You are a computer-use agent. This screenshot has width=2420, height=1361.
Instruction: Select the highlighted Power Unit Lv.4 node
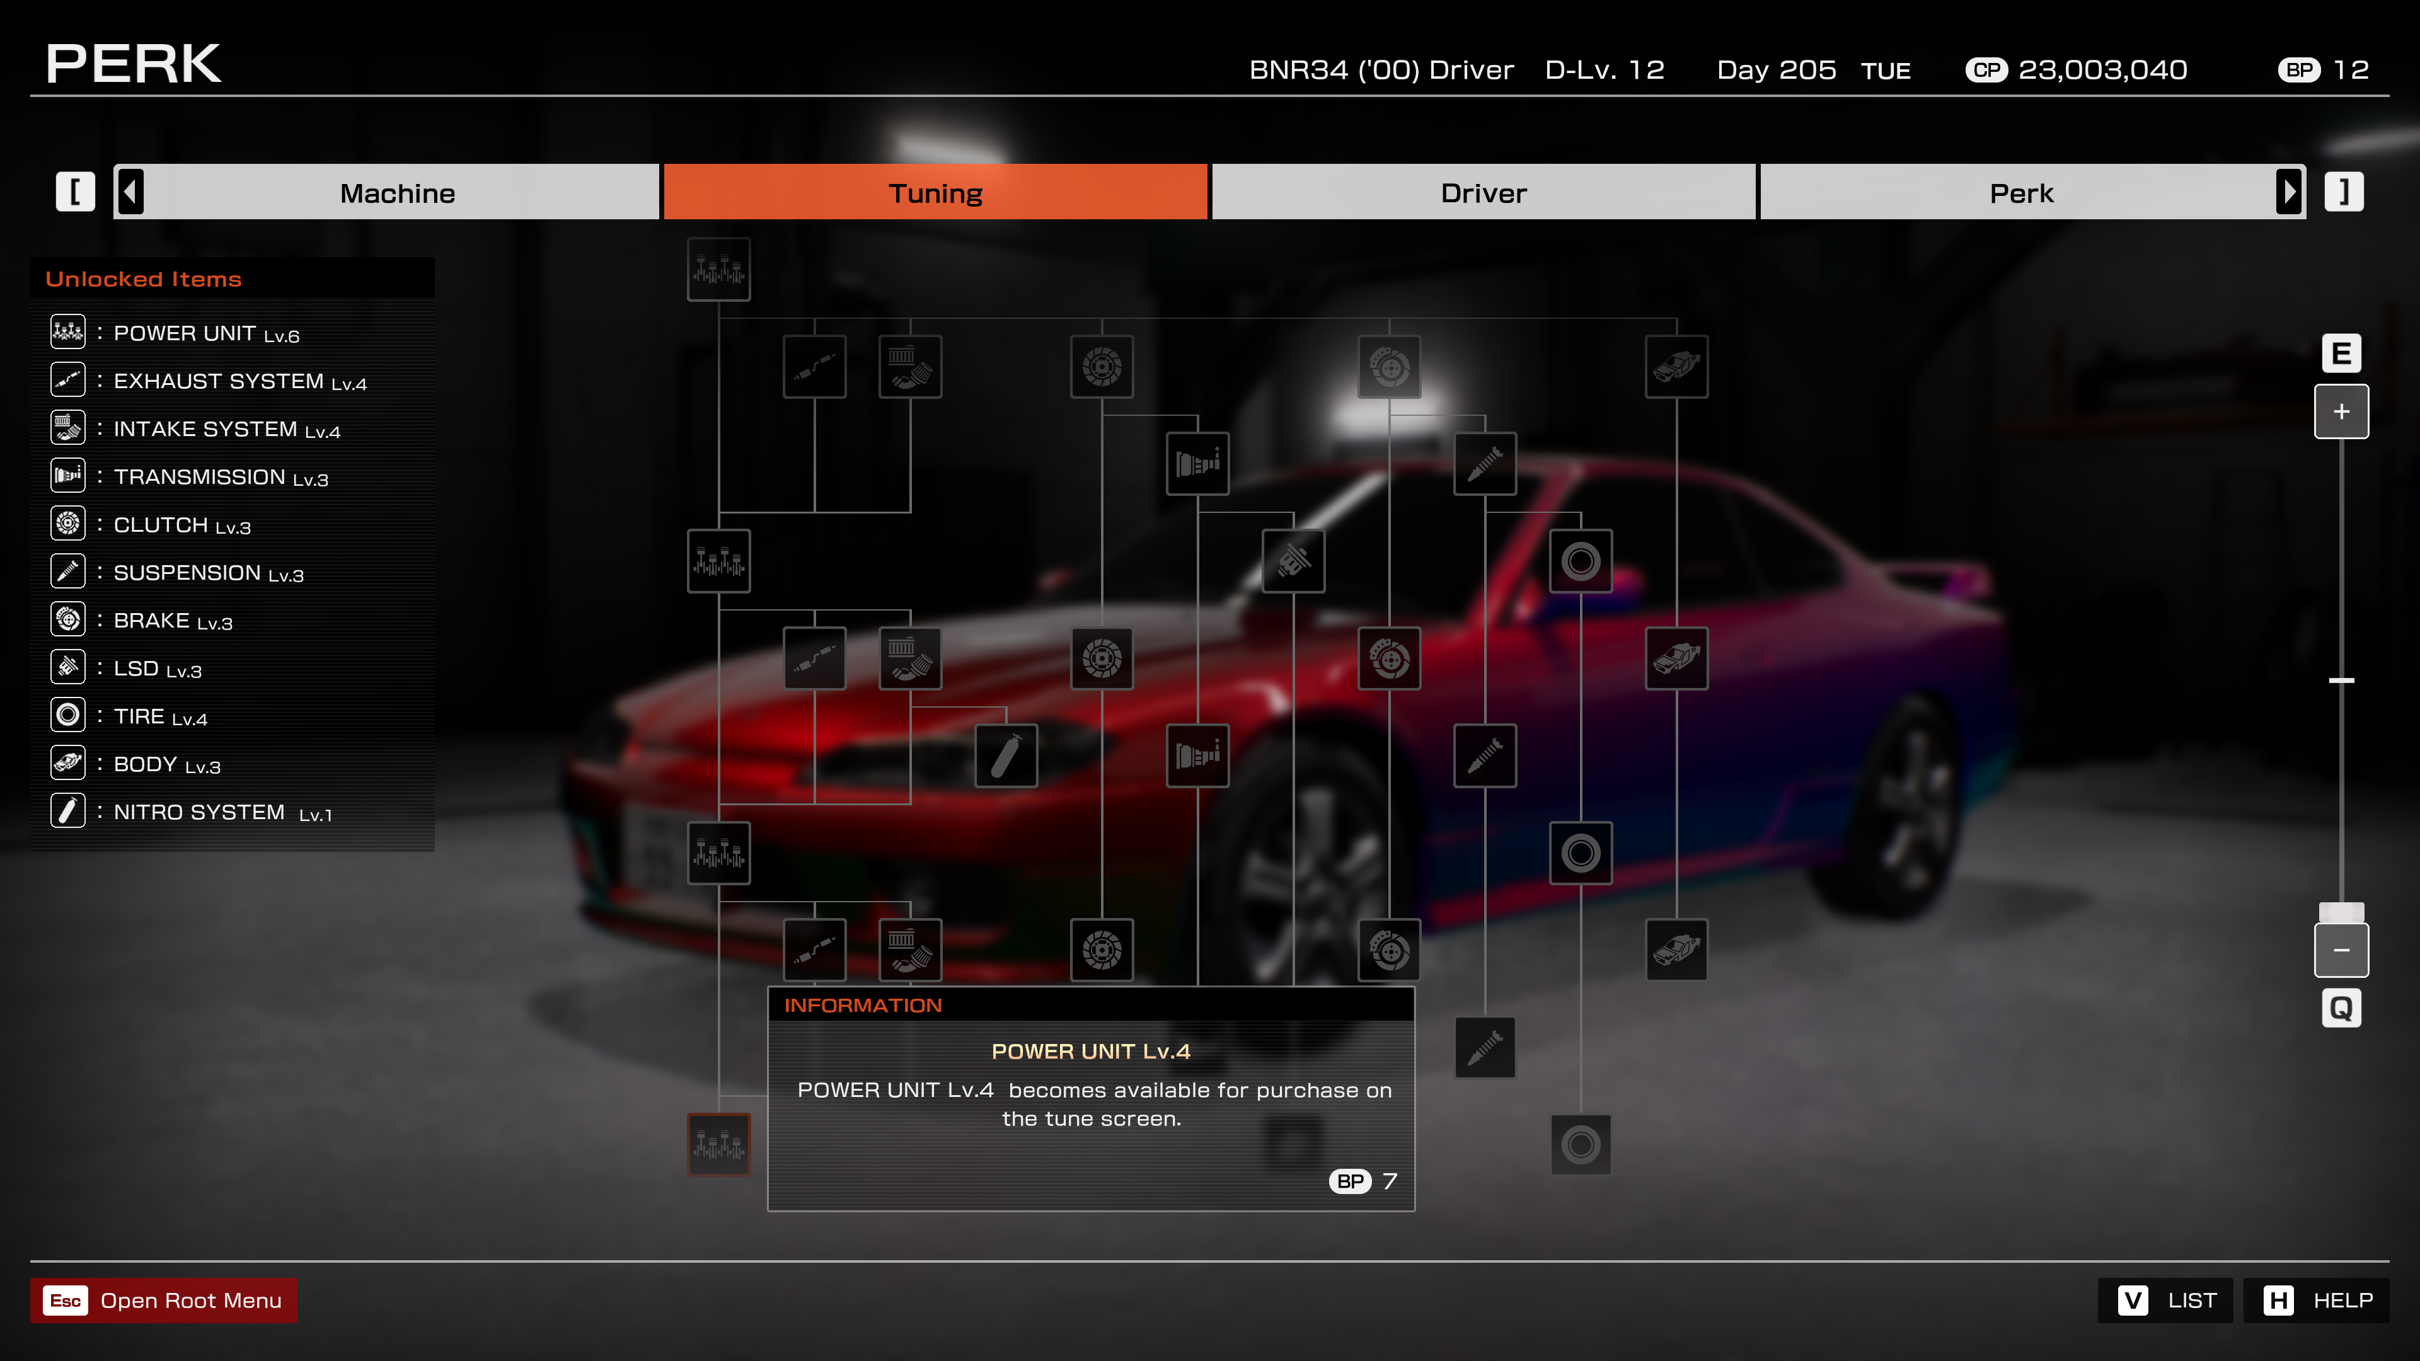point(718,1144)
